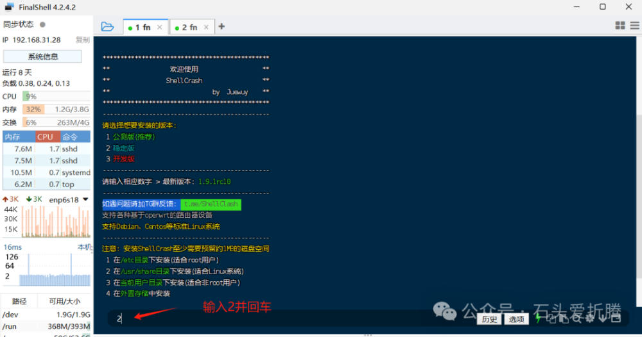Click the 交换 usage bar showing 6%
The height and width of the screenshot is (337, 642).
(x=56, y=122)
